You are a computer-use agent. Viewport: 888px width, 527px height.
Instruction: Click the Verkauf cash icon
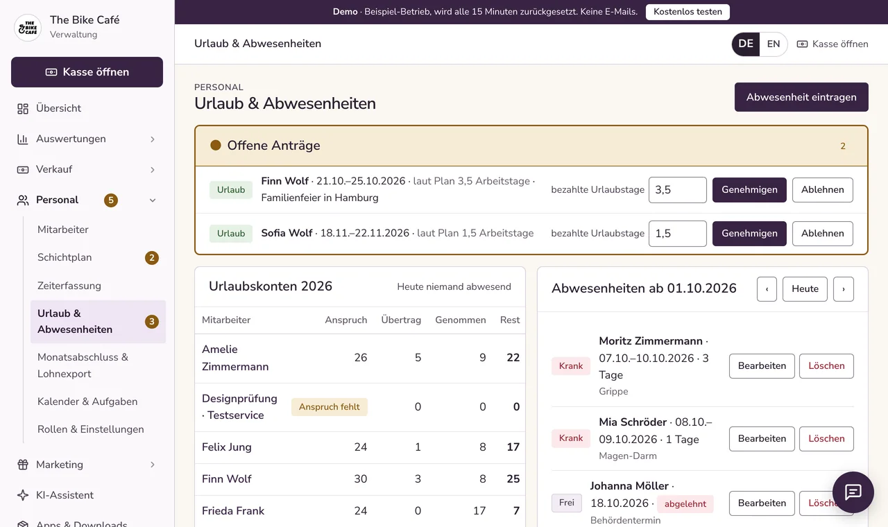pos(23,169)
